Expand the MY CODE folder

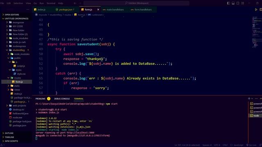click(x=18, y=26)
